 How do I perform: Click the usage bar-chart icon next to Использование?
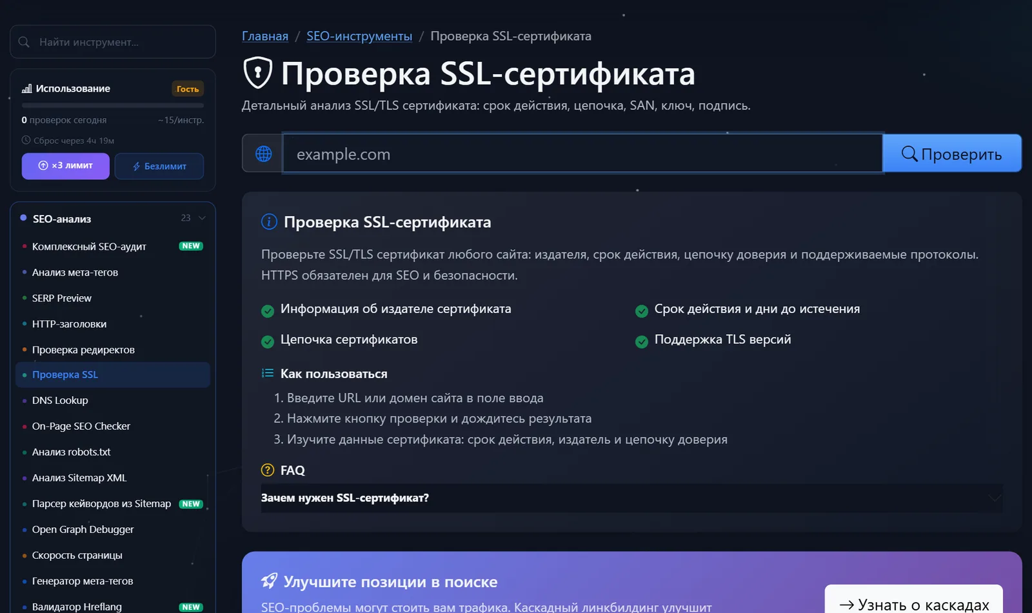[27, 88]
